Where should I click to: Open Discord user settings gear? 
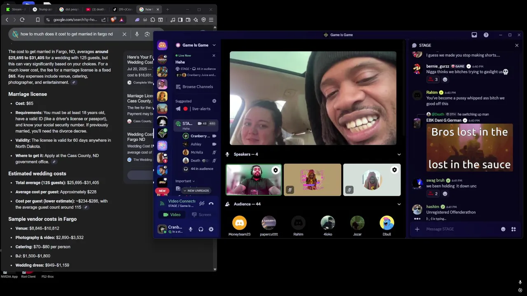[211, 229]
